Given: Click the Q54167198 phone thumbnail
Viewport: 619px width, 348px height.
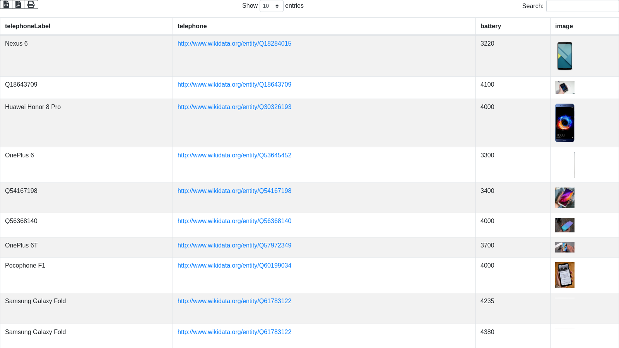Looking at the screenshot, I should point(564,198).
